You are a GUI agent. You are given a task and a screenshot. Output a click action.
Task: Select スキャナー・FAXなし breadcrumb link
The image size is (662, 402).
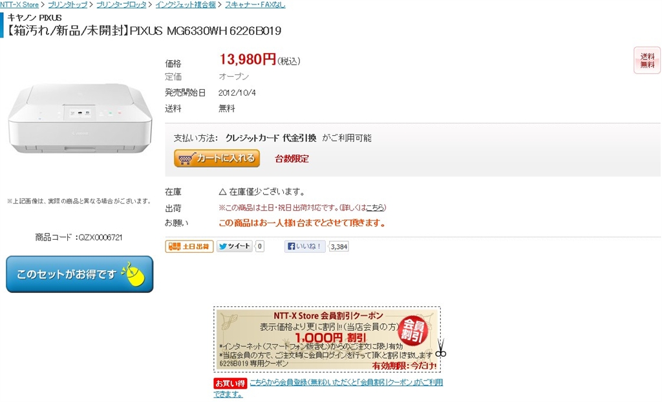click(255, 5)
